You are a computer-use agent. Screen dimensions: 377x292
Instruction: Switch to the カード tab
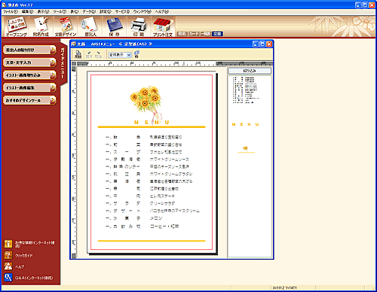coord(194,34)
